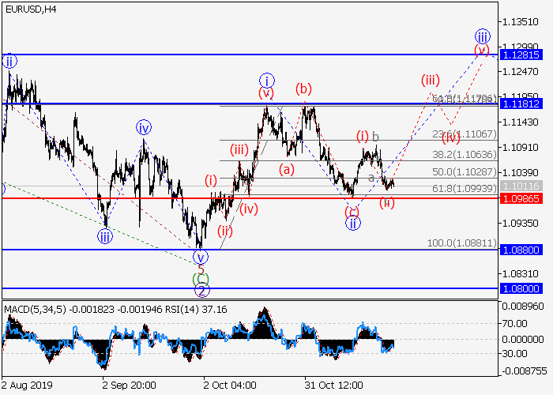Select the circled blue i wave peak label
This screenshot has width=553, height=395.
267,80
